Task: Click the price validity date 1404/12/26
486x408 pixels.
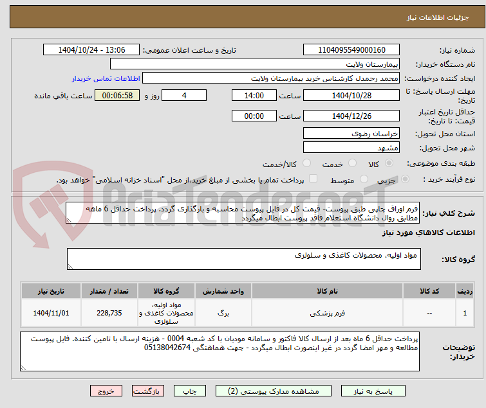Action: pos(351,116)
